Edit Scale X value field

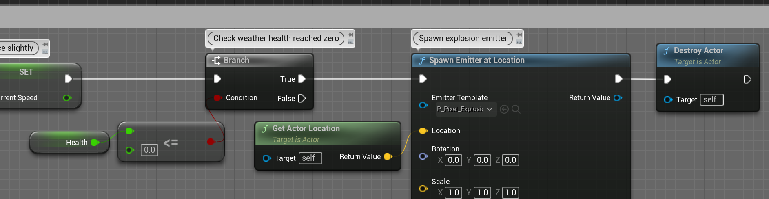[453, 193]
